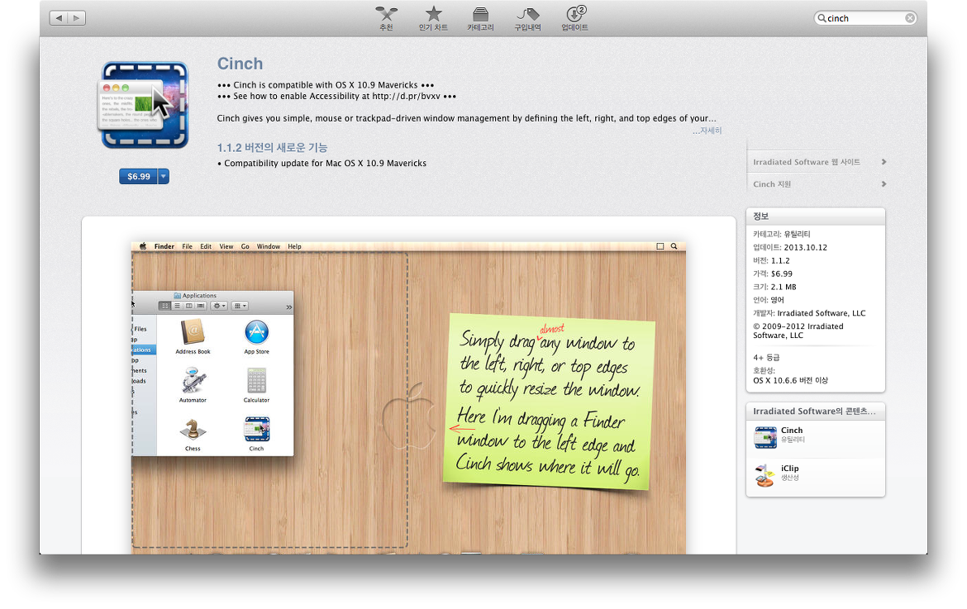Click the arrow next to Cinch 지원
This screenshot has height=609, width=967.
click(x=884, y=183)
